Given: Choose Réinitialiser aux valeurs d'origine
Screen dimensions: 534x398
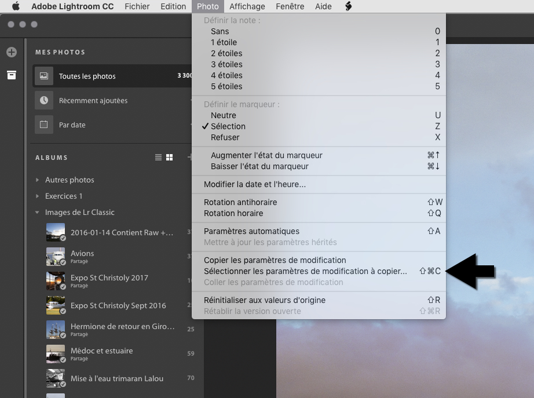Looking at the screenshot, I should [319, 300].
